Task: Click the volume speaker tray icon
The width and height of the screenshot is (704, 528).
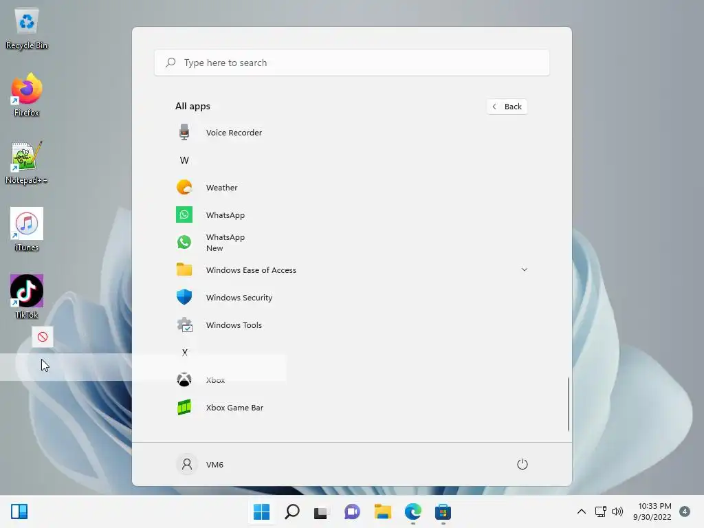Action: [617, 511]
